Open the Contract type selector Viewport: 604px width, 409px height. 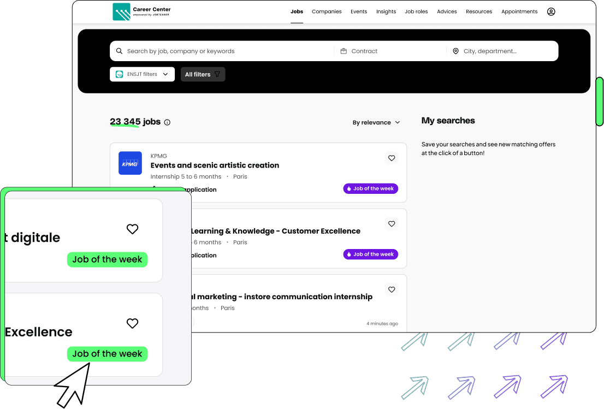point(390,51)
